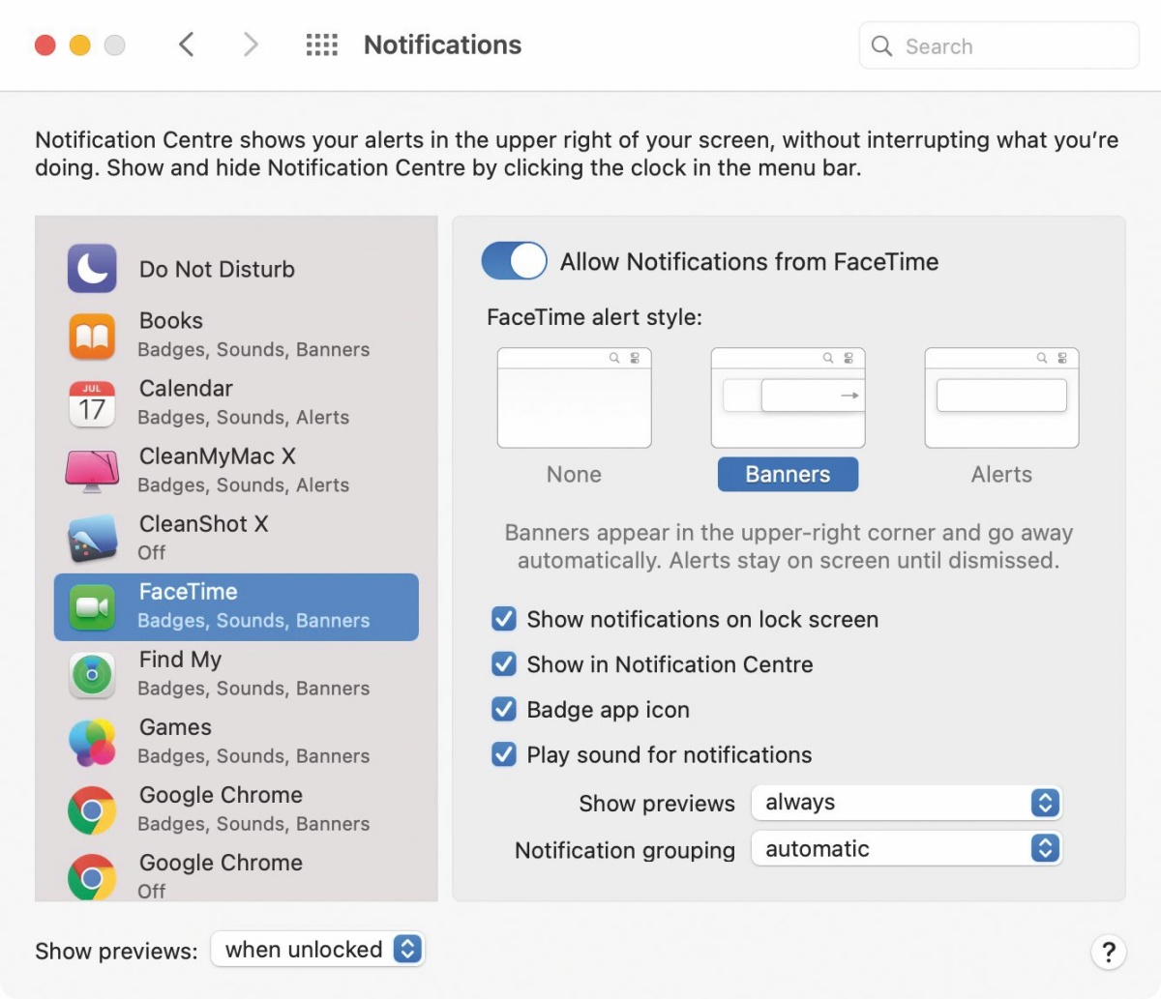1161x999 pixels.
Task: Click the CleanShot X app icon
Action: click(92, 539)
